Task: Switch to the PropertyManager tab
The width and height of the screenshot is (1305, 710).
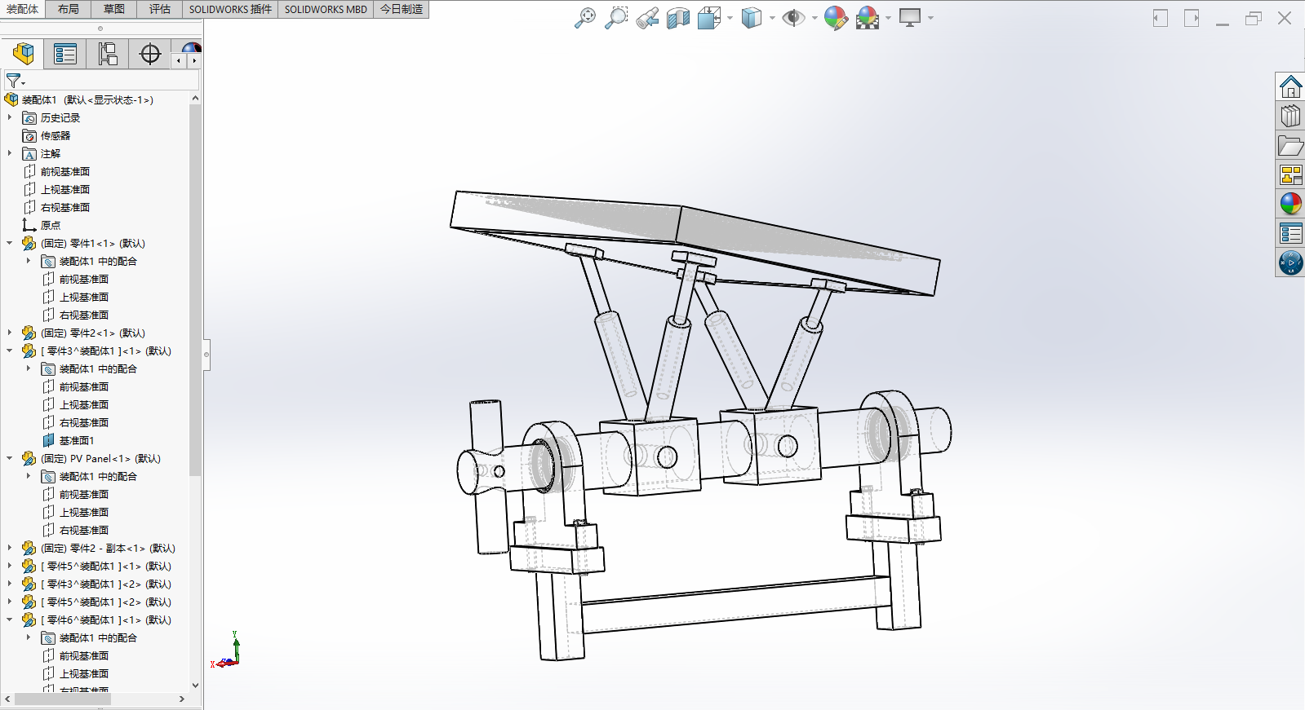Action: click(x=64, y=54)
